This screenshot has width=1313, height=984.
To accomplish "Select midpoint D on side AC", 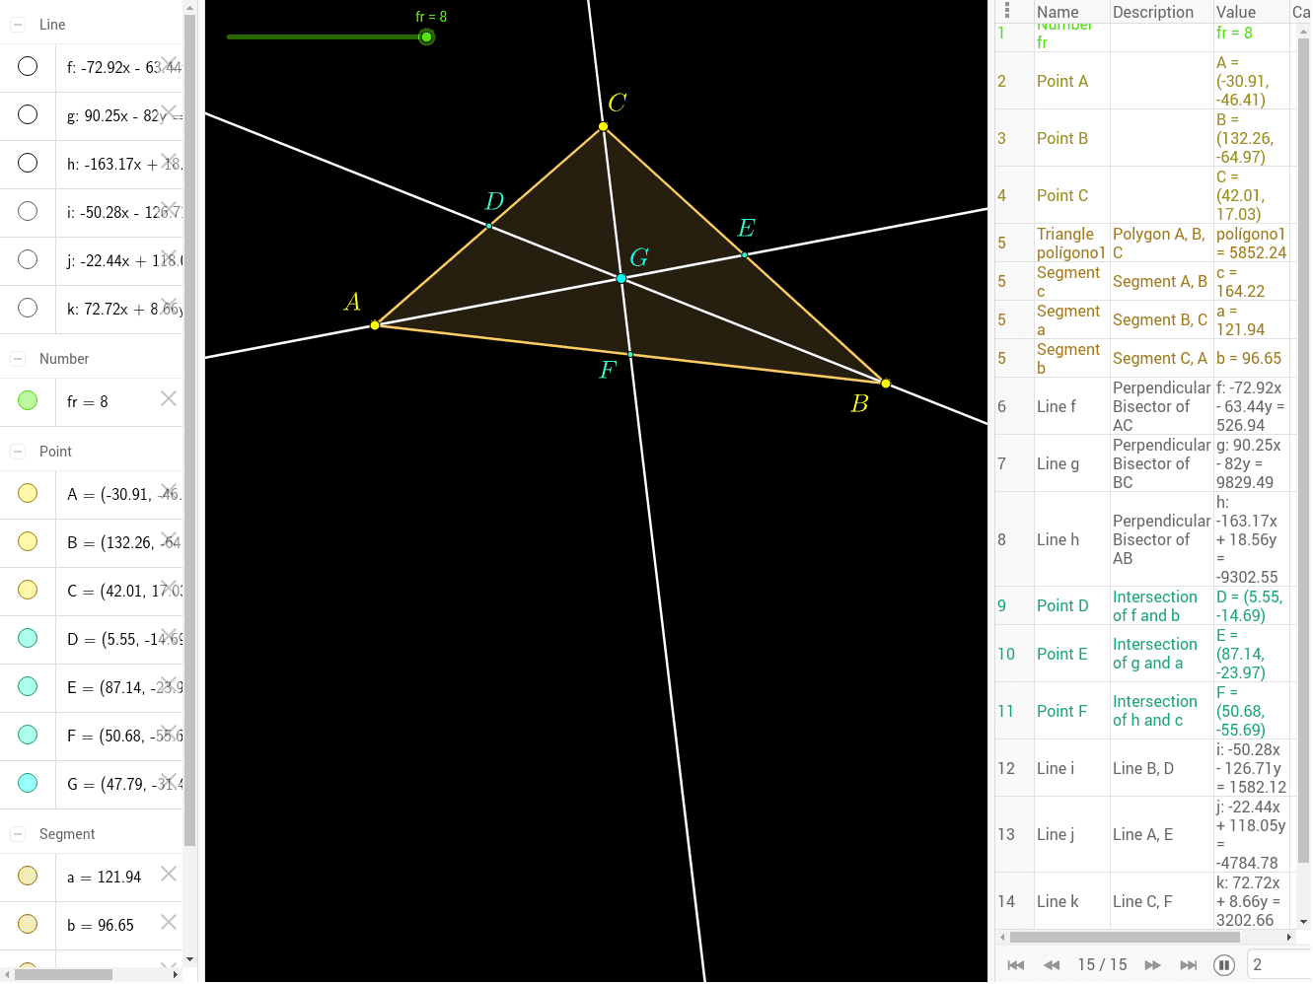I will [489, 226].
